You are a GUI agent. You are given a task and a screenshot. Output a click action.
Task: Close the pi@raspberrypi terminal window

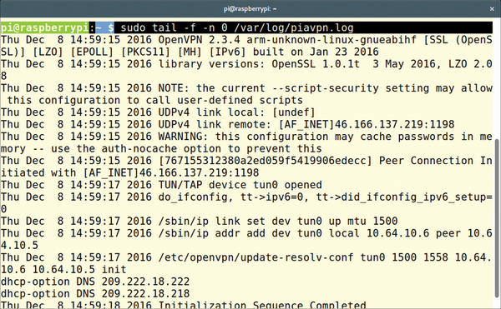(x=492, y=9)
